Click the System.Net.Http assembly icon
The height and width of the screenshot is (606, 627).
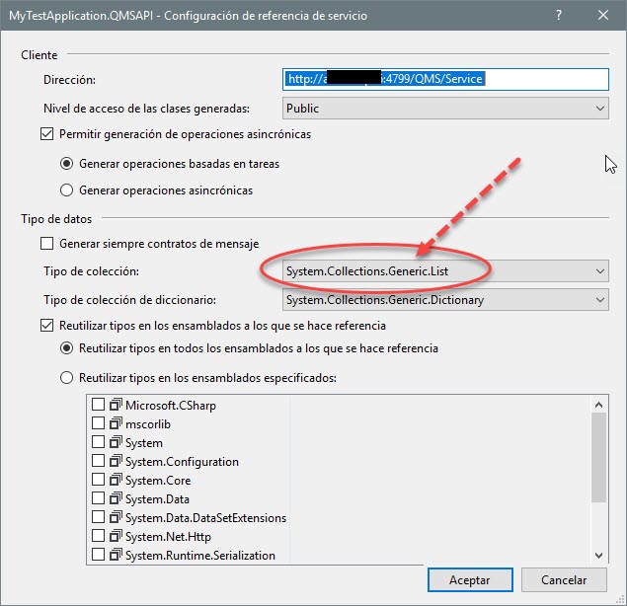tap(116, 536)
